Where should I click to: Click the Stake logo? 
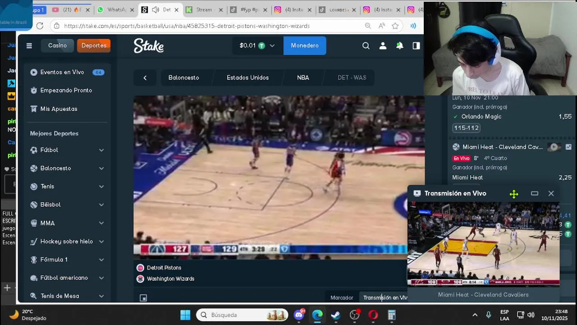pos(149,46)
